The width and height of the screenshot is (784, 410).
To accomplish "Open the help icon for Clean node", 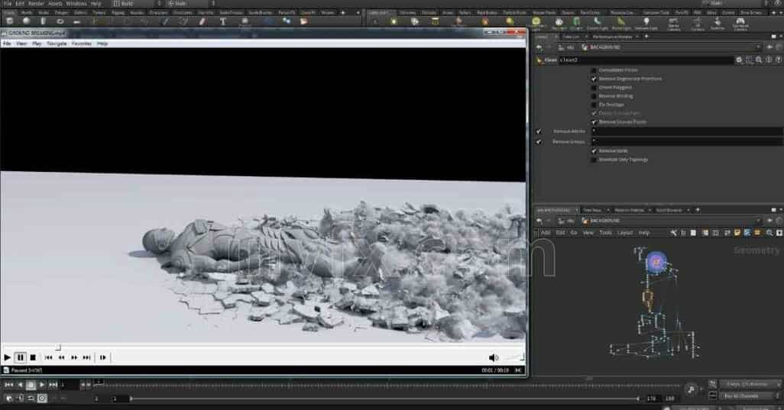I will click(x=779, y=60).
